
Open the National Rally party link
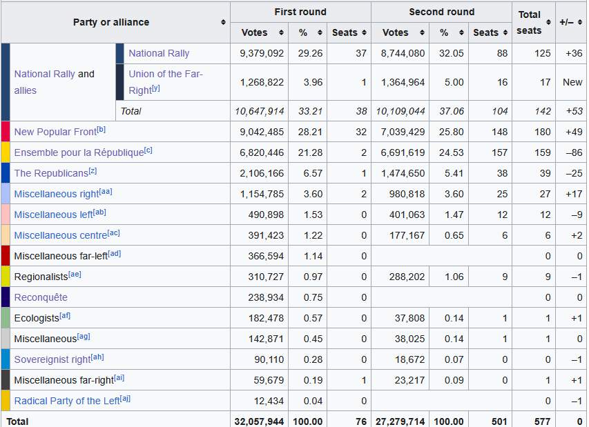click(x=159, y=53)
